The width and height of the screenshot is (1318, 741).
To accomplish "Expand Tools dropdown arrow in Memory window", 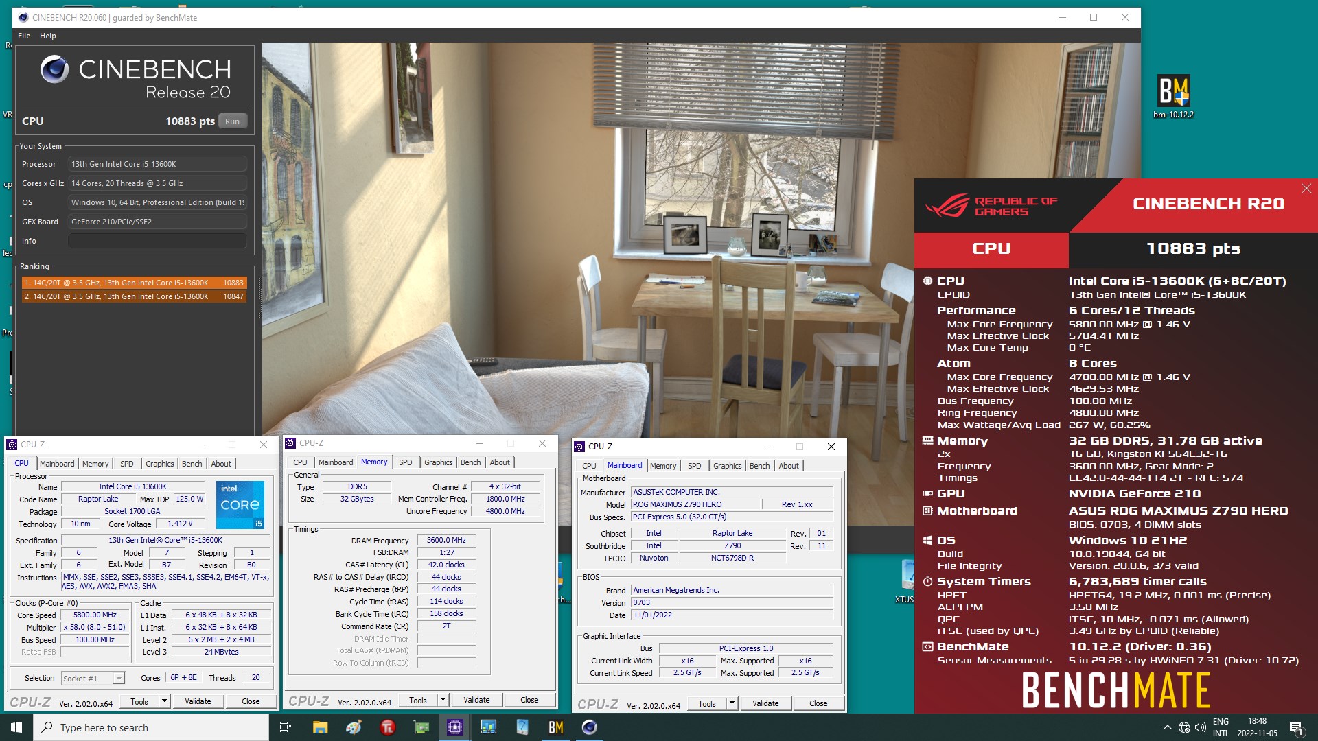I will click(x=443, y=700).
